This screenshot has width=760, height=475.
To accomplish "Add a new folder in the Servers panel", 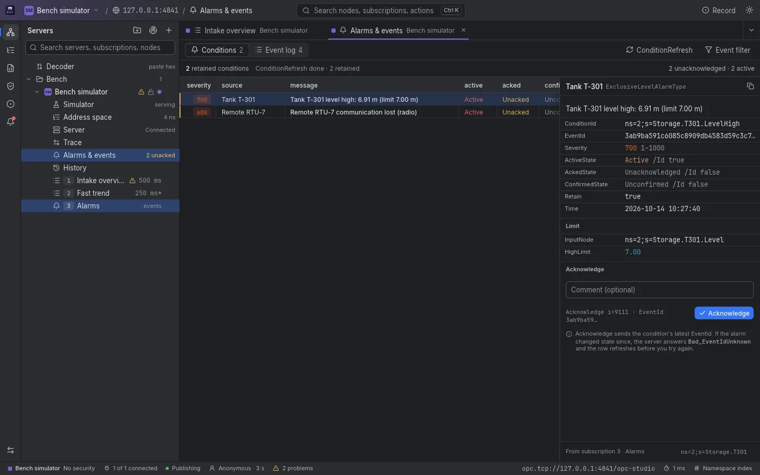I will tap(137, 31).
